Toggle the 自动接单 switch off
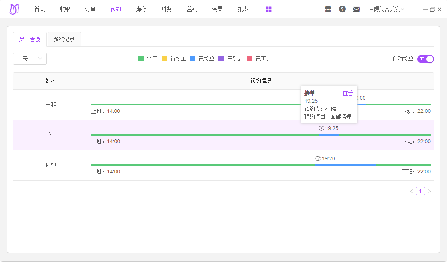This screenshot has width=447, height=262. (x=425, y=59)
